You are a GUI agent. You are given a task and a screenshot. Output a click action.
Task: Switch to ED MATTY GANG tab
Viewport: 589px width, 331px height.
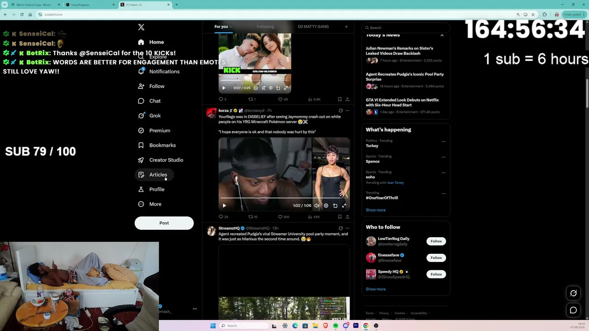click(x=313, y=27)
